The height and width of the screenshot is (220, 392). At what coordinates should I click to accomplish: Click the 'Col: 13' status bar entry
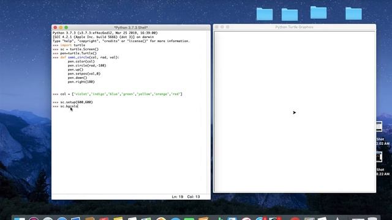click(x=194, y=197)
